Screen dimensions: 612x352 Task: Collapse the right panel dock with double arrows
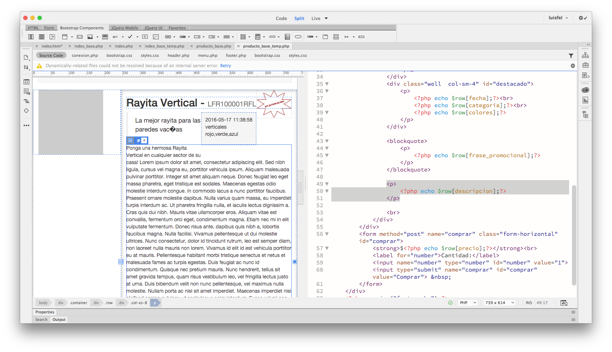[588, 45]
